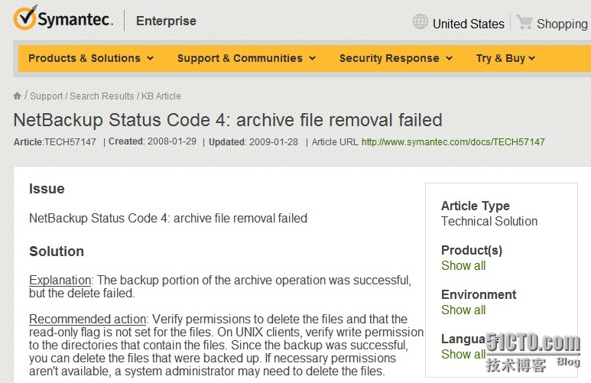The image size is (591, 383).
Task: Expand the Support & Communities menu
Action: pos(246,58)
